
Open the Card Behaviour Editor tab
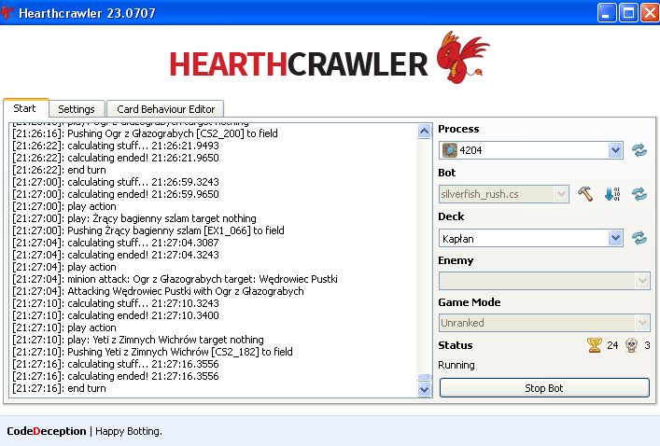point(165,109)
